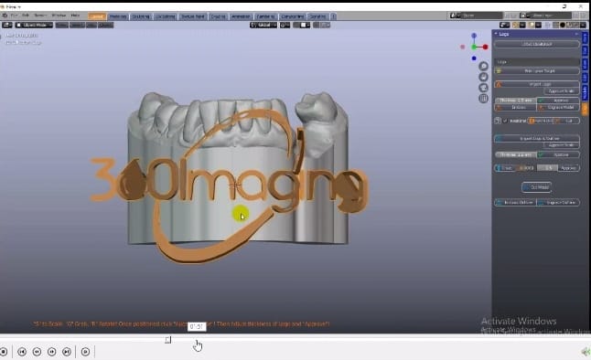This screenshot has width=591, height=360.
Task: Click the skip to previous media control
Action: click(22, 352)
